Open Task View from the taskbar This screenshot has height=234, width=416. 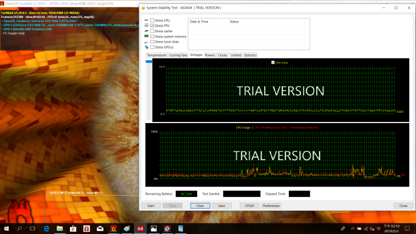32,228
